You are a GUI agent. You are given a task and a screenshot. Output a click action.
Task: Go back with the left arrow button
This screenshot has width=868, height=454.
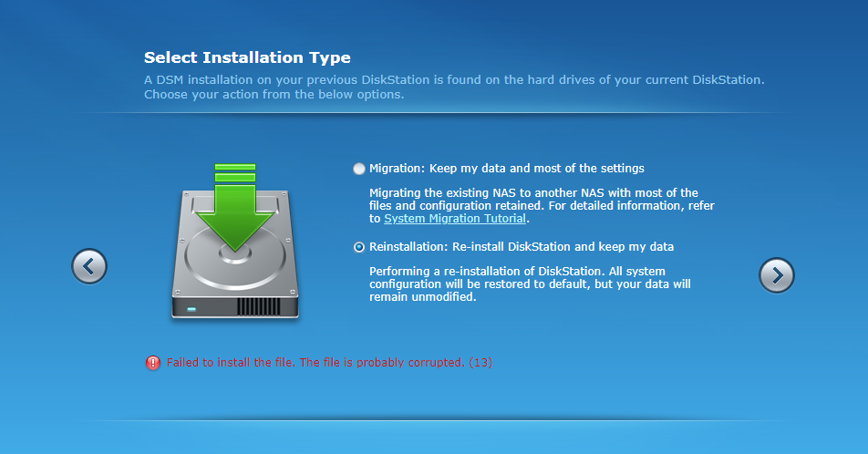point(89,266)
